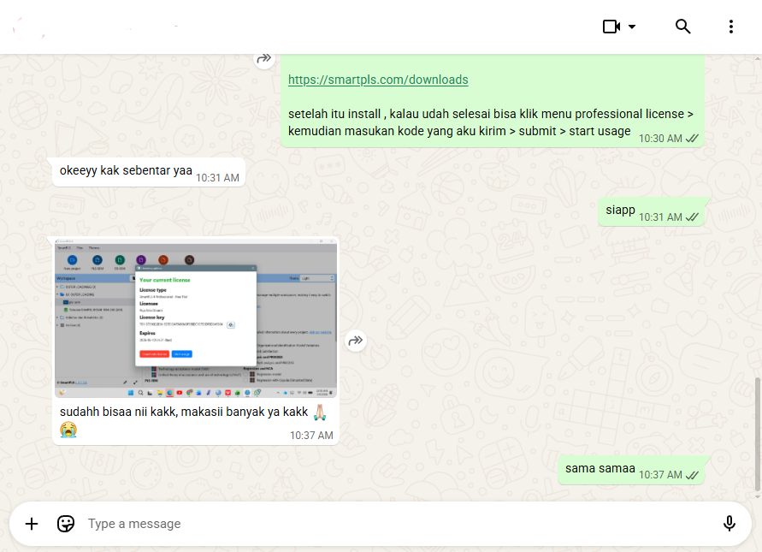Image resolution: width=762 pixels, height=552 pixels.
Task: Click the 10:30 AM message timestamp
Action: tap(660, 139)
